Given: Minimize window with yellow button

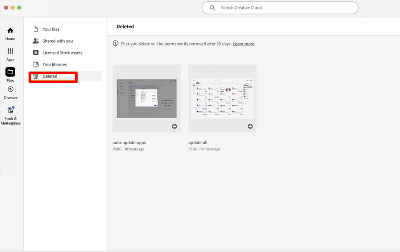Looking at the screenshot, I should coord(12,8).
